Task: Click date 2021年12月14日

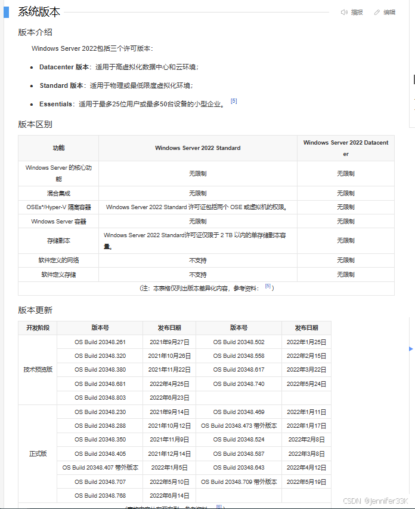Action: coord(169,454)
